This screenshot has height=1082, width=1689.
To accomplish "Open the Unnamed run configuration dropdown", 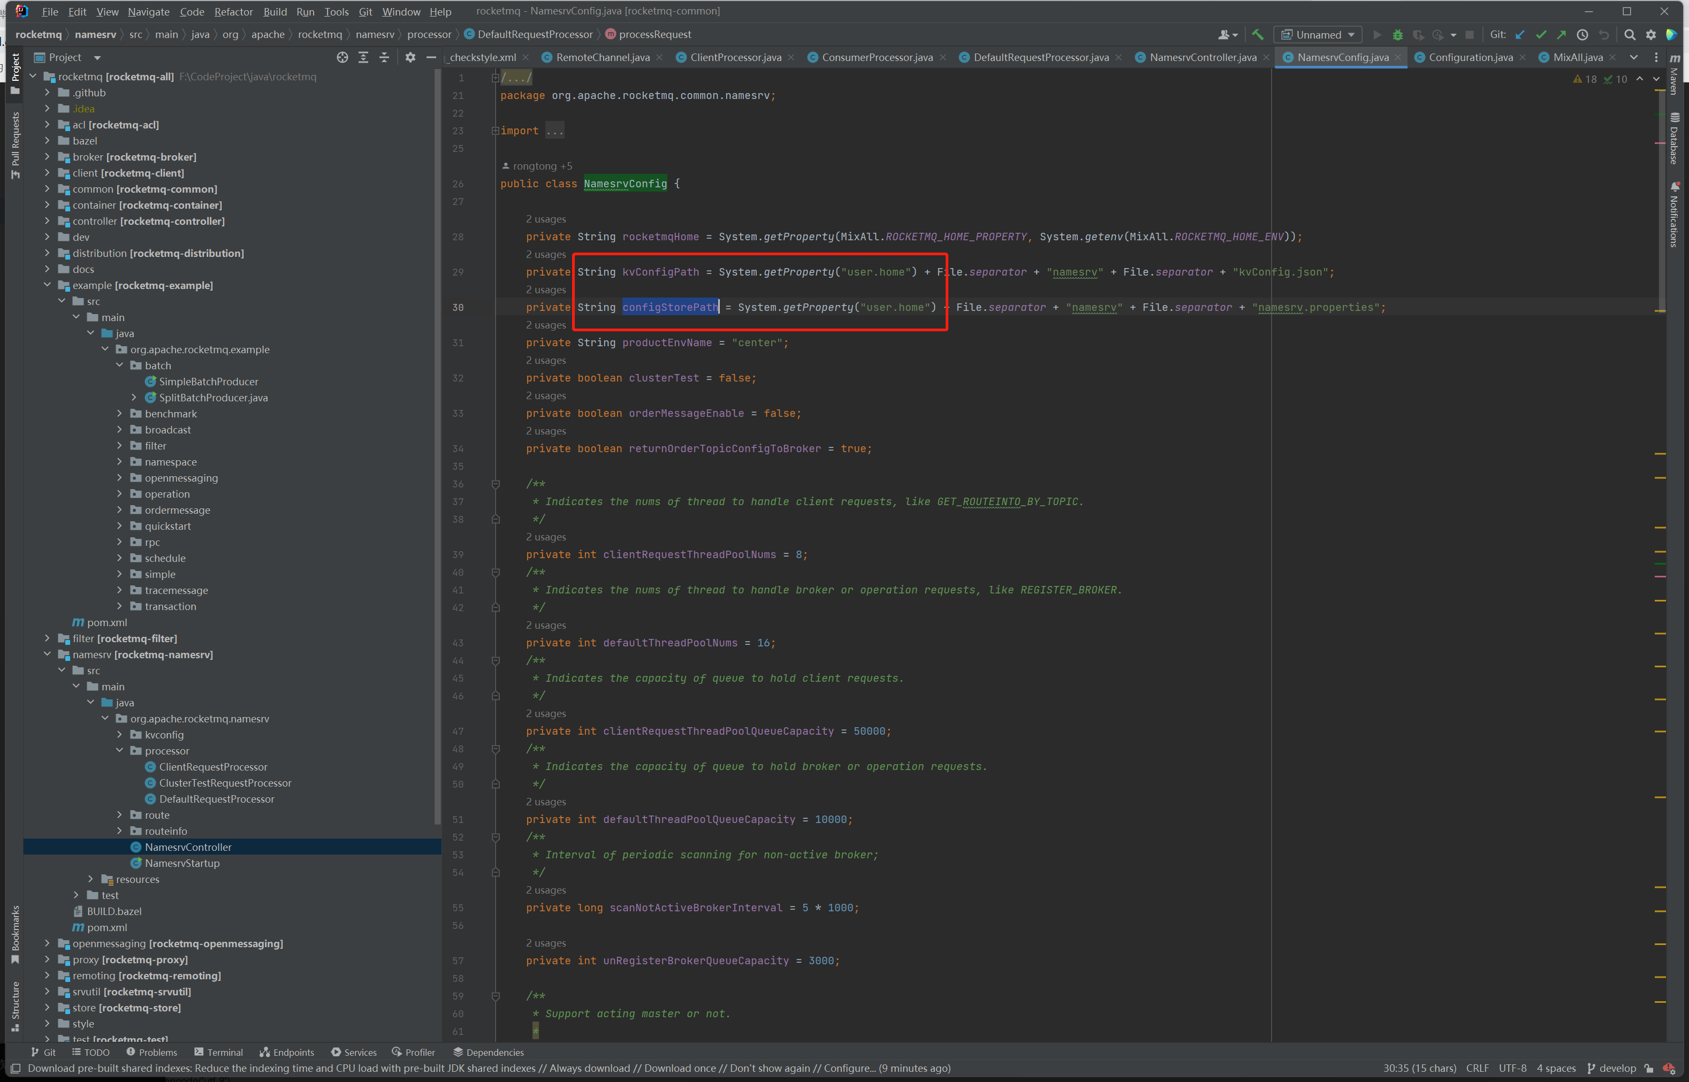I will [x=1318, y=34].
